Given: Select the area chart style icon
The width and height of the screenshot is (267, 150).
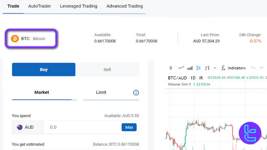Looking at the screenshot, I should coord(190,68).
